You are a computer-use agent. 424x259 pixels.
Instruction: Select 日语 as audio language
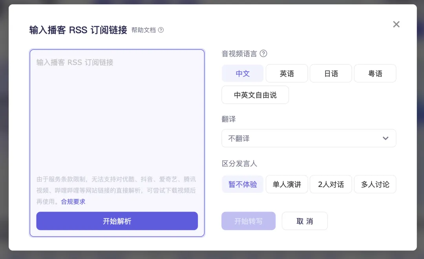click(x=331, y=73)
